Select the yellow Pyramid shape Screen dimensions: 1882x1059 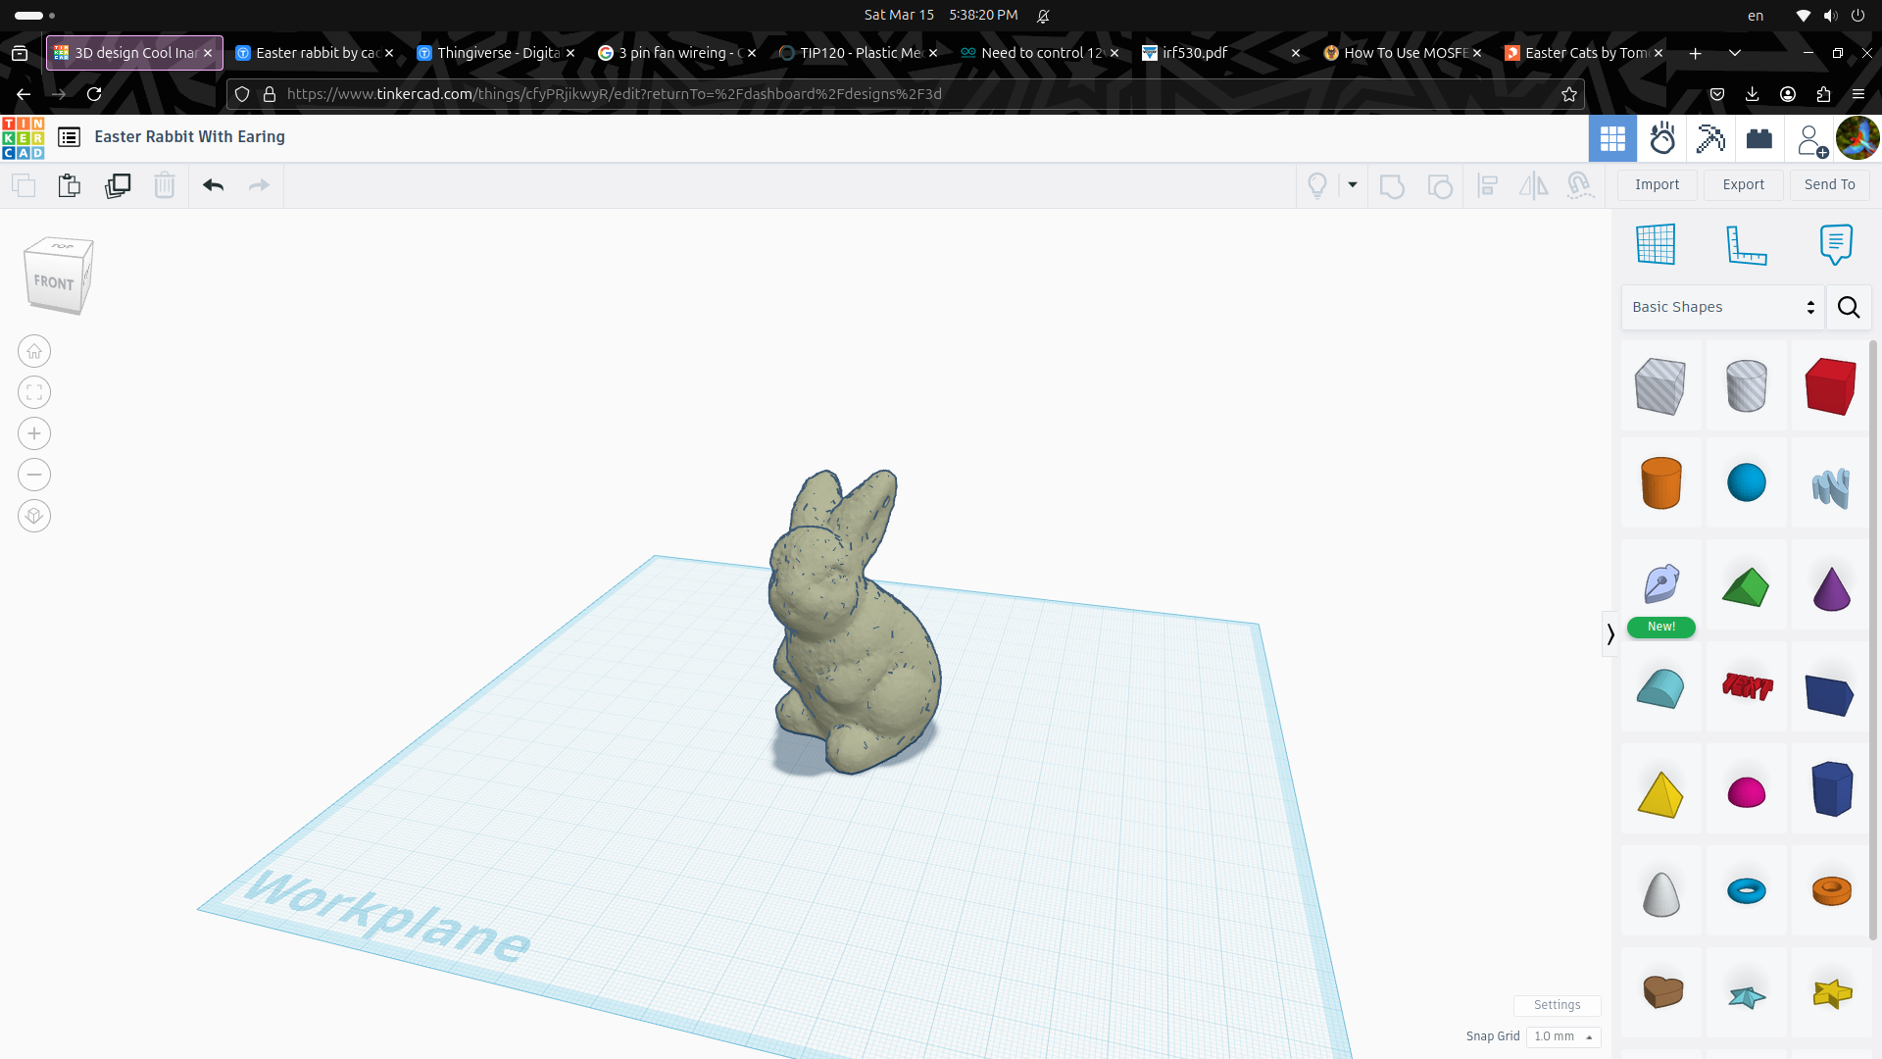coord(1659,794)
